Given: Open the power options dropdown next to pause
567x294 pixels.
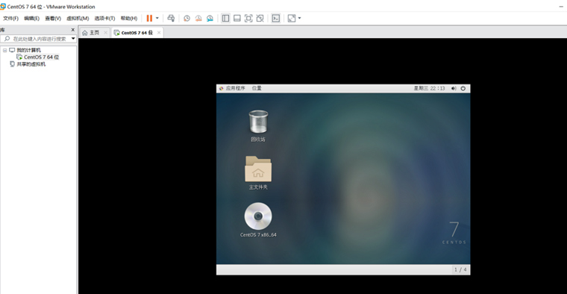Looking at the screenshot, I should pos(157,18).
